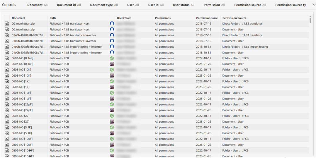The height and width of the screenshot is (158, 316).
Task: Click green avatar in first 0603-NO [1uF] row
Action: [x=112, y=93]
